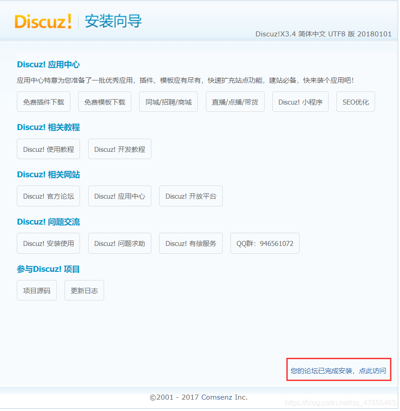The height and width of the screenshot is (411, 400).
Task: Open 项目源码 button
Action: (x=37, y=291)
